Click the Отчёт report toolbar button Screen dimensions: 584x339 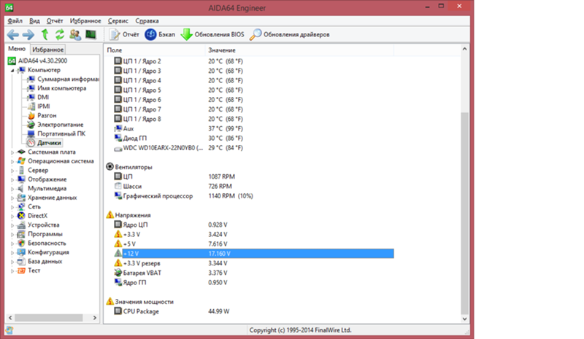pos(124,34)
